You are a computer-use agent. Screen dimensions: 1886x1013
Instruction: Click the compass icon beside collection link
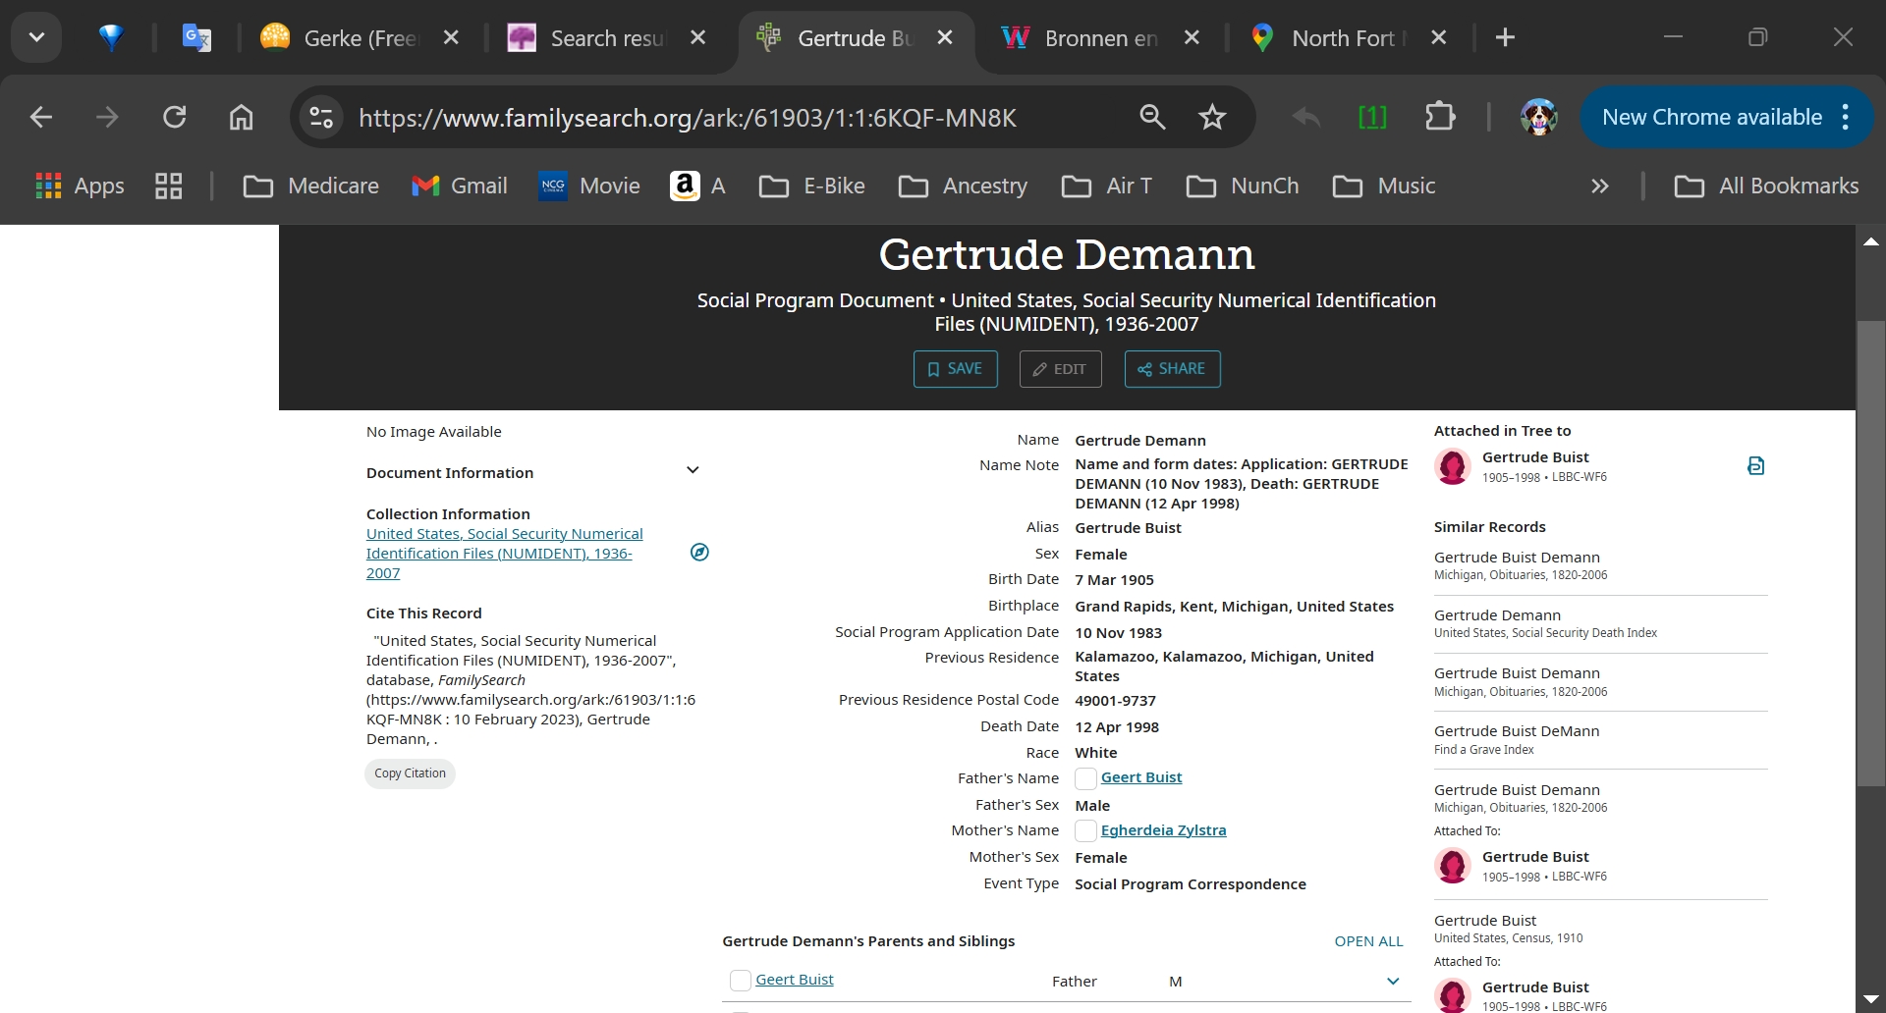point(699,552)
